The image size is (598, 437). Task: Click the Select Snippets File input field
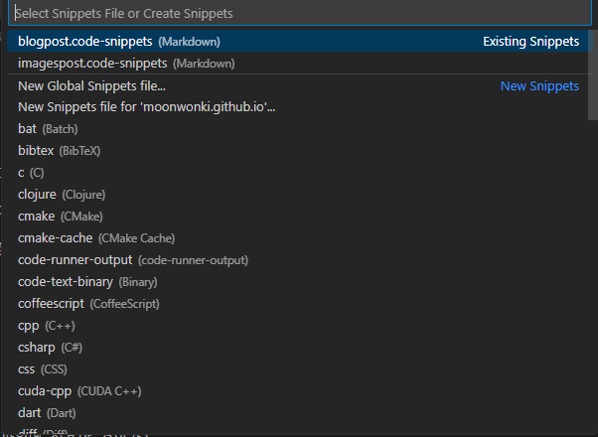(x=298, y=14)
